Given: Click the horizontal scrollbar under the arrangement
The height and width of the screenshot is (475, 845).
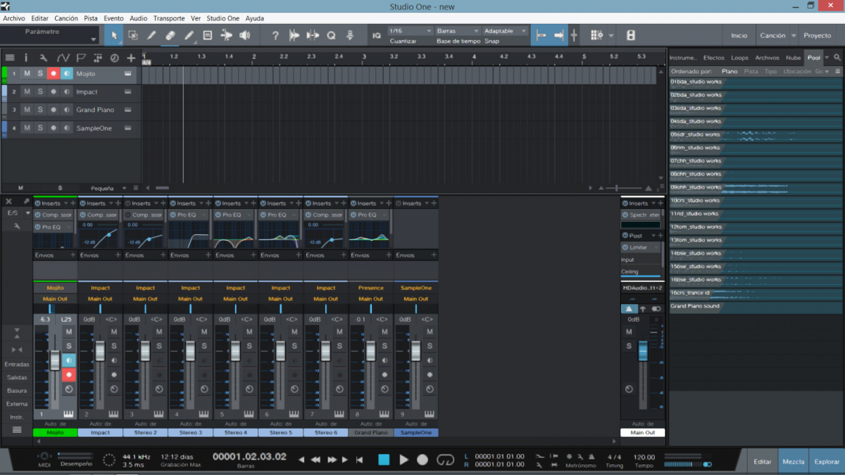Looking at the screenshot, I should (163, 188).
